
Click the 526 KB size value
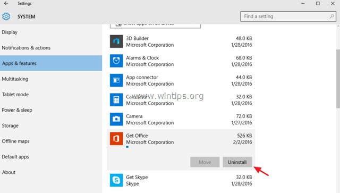(244, 136)
